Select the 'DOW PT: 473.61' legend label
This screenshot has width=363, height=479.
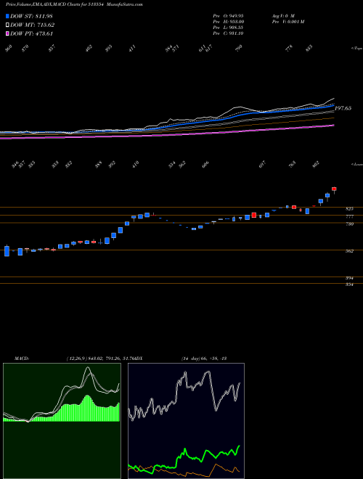(31, 33)
